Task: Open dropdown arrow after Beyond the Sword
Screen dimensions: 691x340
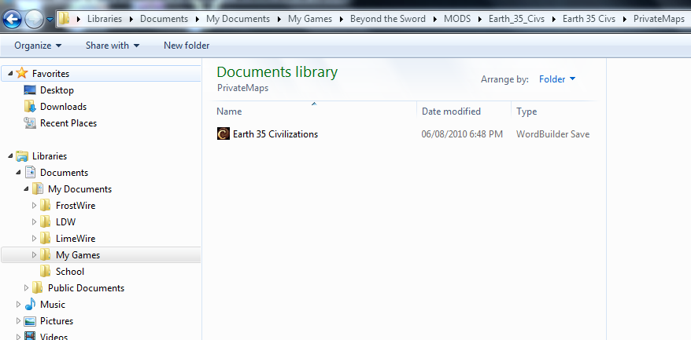Action: coord(435,20)
